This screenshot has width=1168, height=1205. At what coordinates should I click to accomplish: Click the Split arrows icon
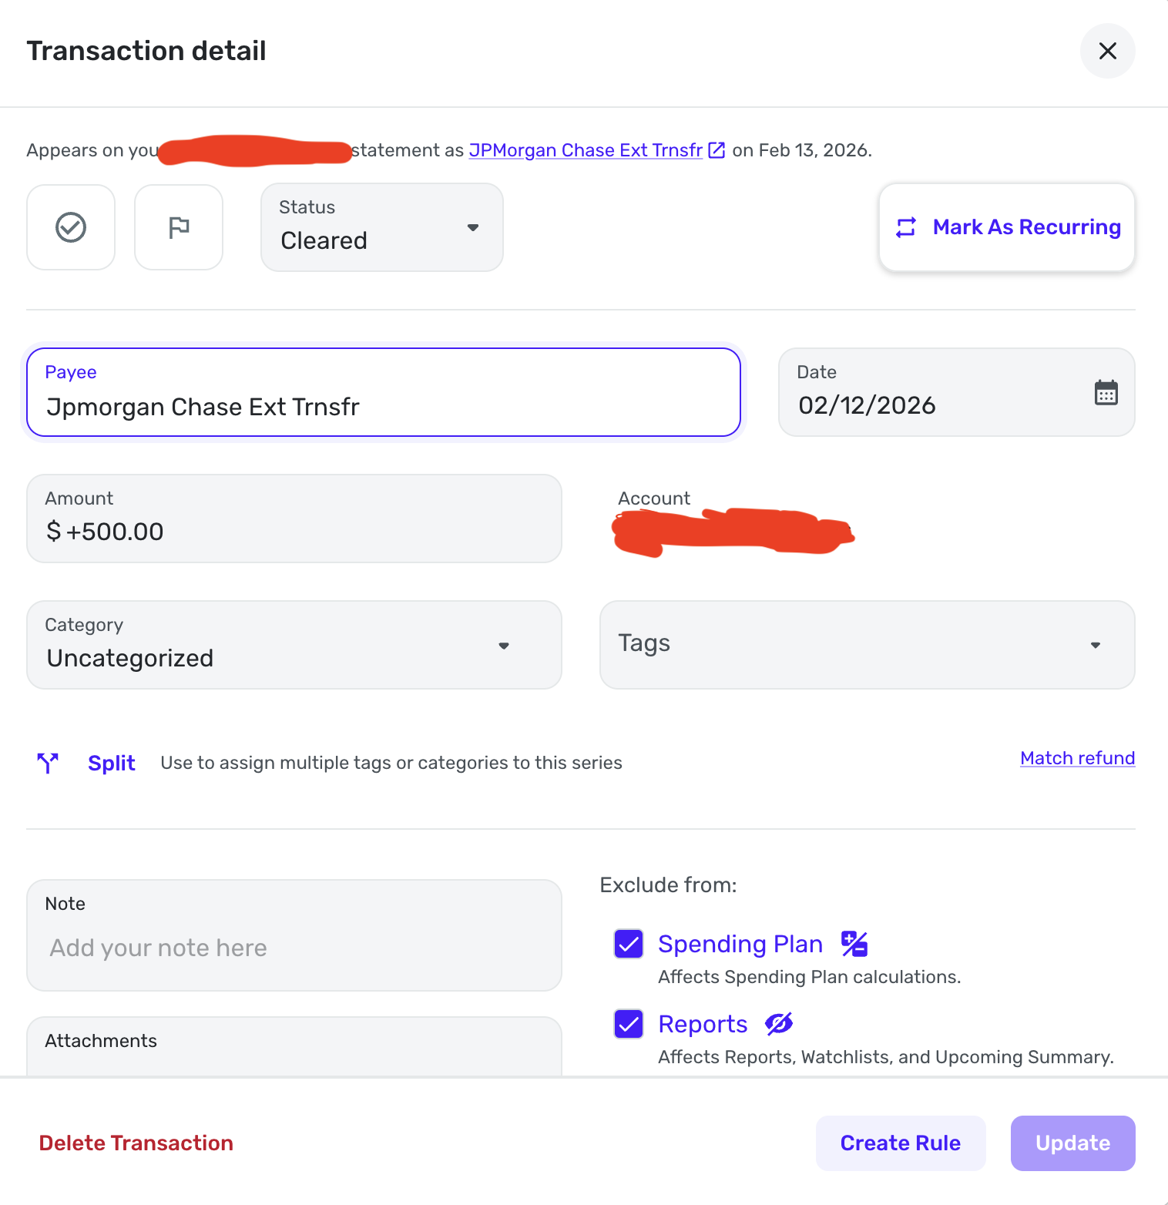click(48, 763)
